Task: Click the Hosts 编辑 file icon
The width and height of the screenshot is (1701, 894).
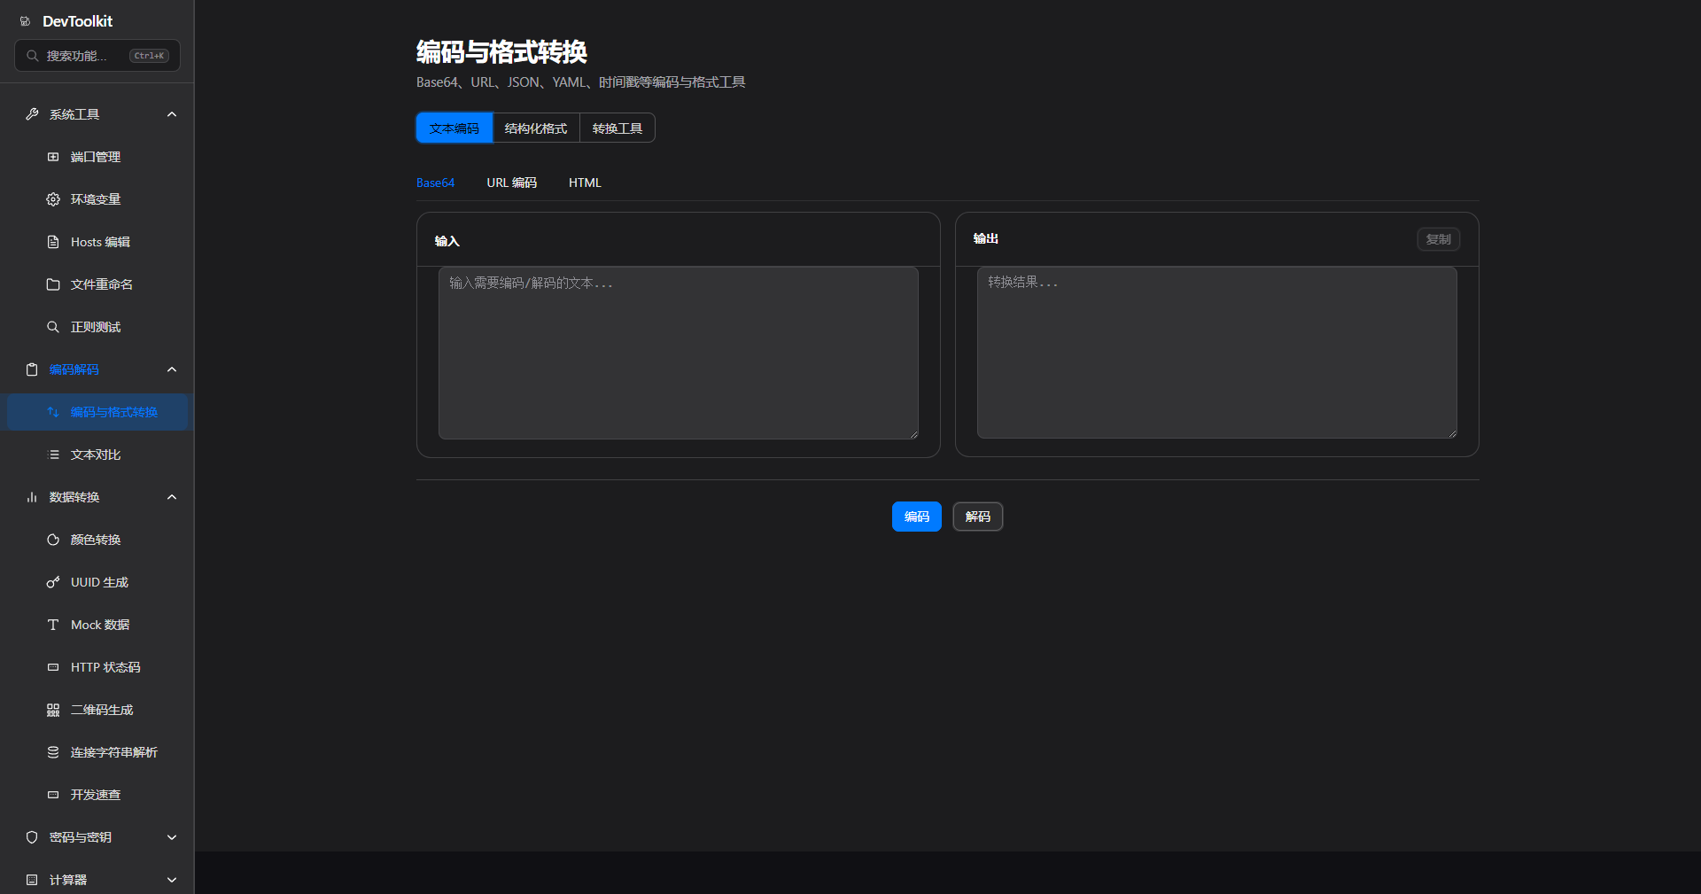Action: click(53, 242)
